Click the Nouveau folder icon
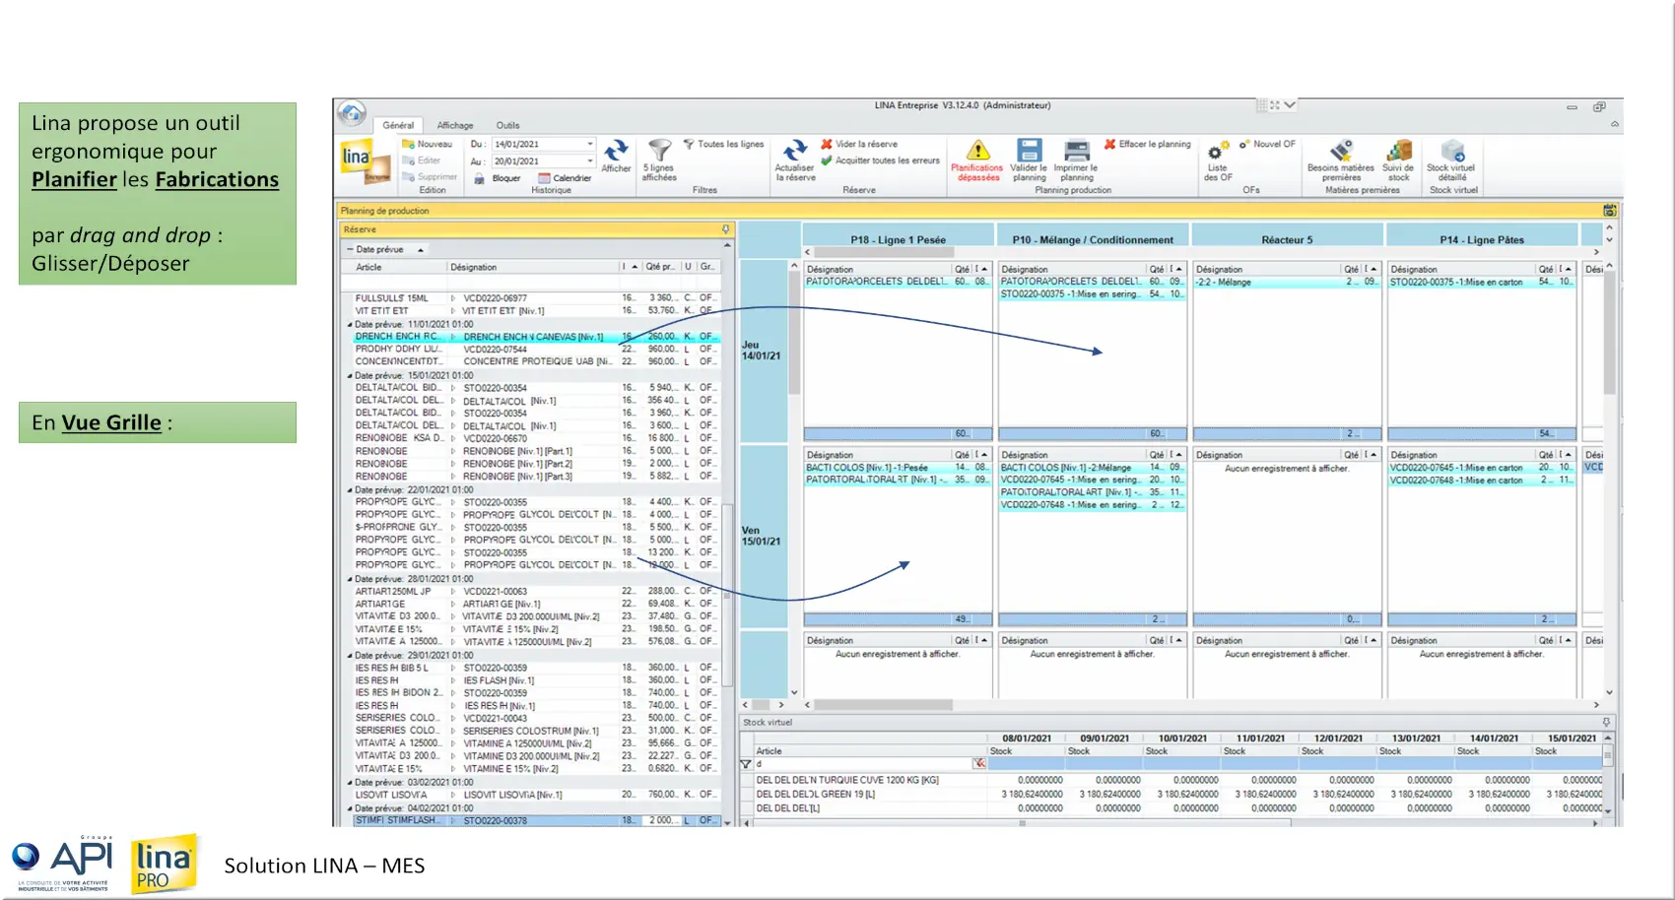Screen dimensions: 1675x900 pos(409,144)
